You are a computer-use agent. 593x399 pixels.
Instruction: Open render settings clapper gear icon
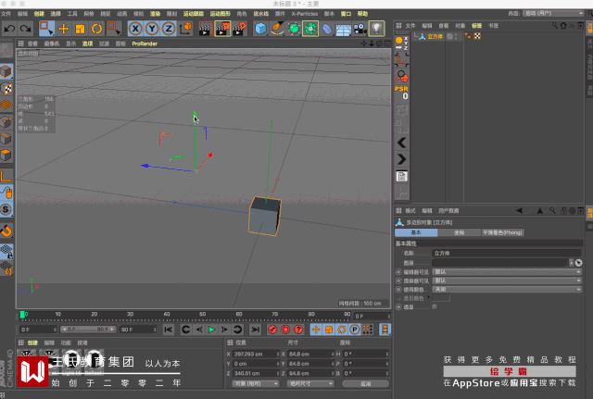coord(240,29)
